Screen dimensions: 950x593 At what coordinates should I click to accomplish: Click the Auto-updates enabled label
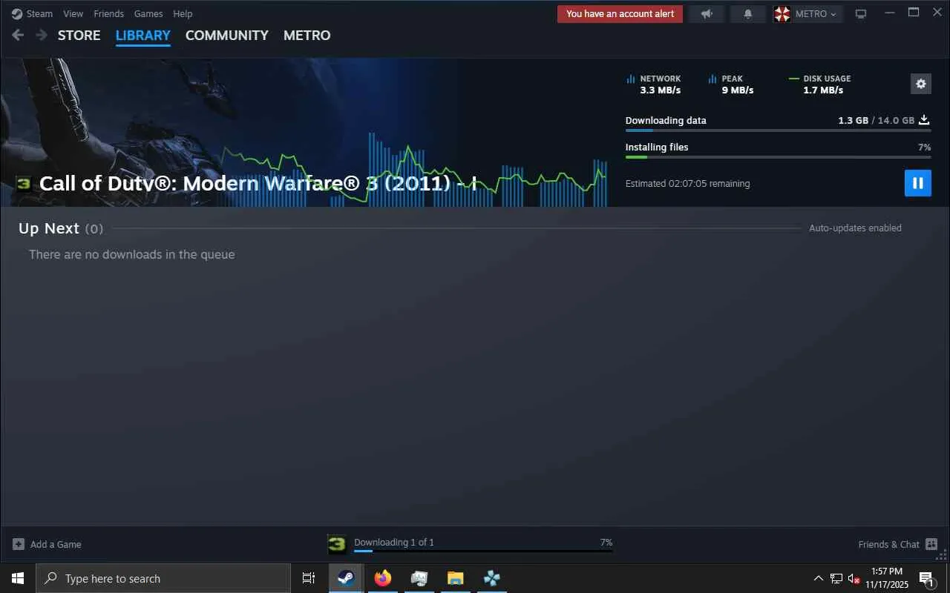(855, 228)
